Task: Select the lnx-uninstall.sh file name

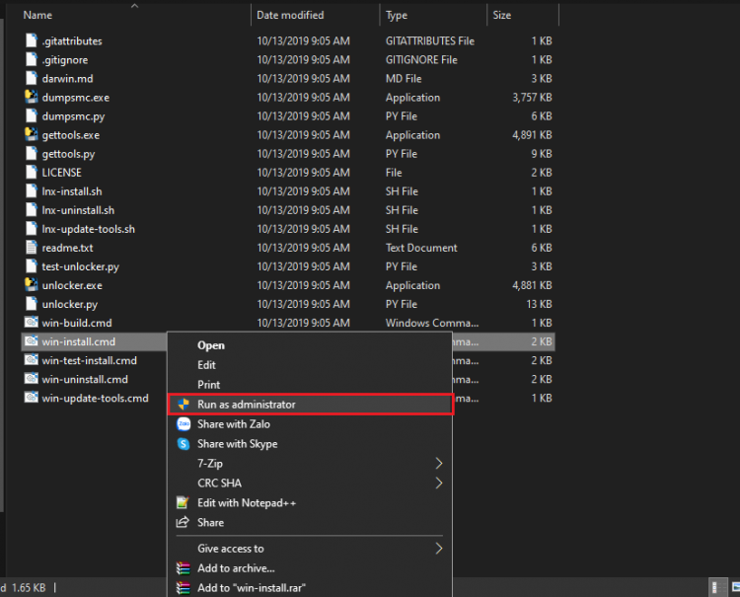Action: tap(78, 210)
